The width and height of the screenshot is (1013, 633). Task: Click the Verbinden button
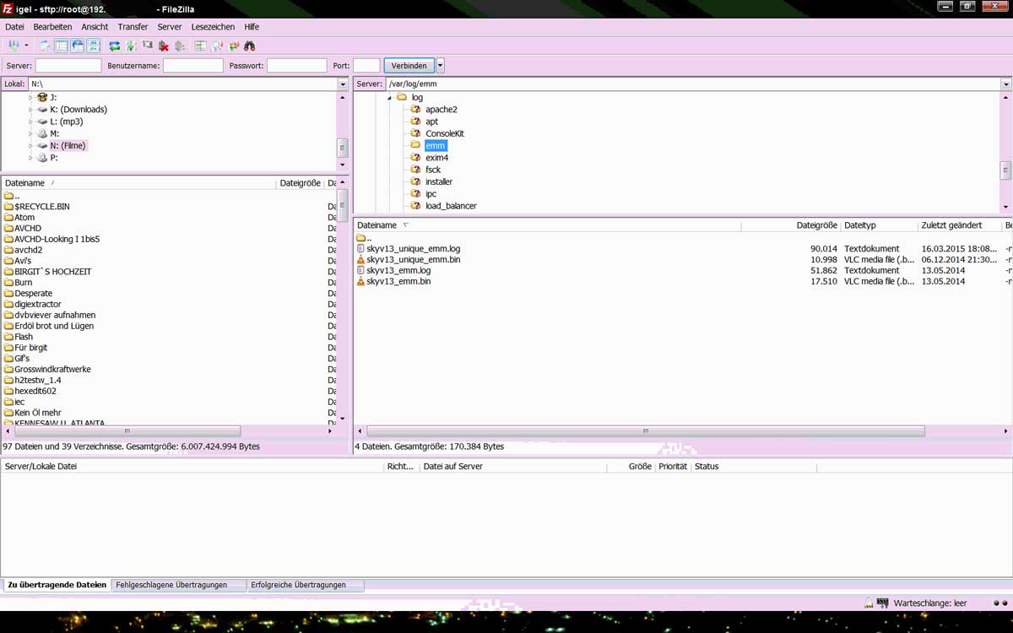pos(409,66)
